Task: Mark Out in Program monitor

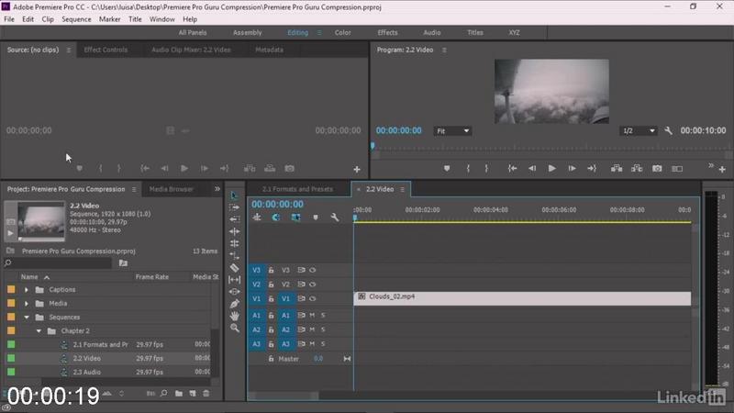Action: (486, 169)
